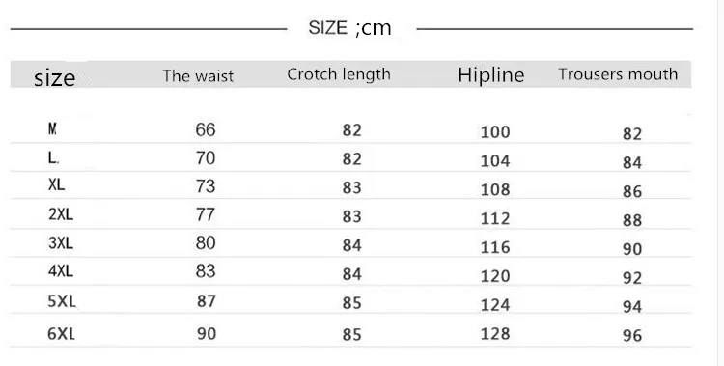Click the 'Crotch length' header
This screenshot has width=724, height=366.
tap(339, 74)
